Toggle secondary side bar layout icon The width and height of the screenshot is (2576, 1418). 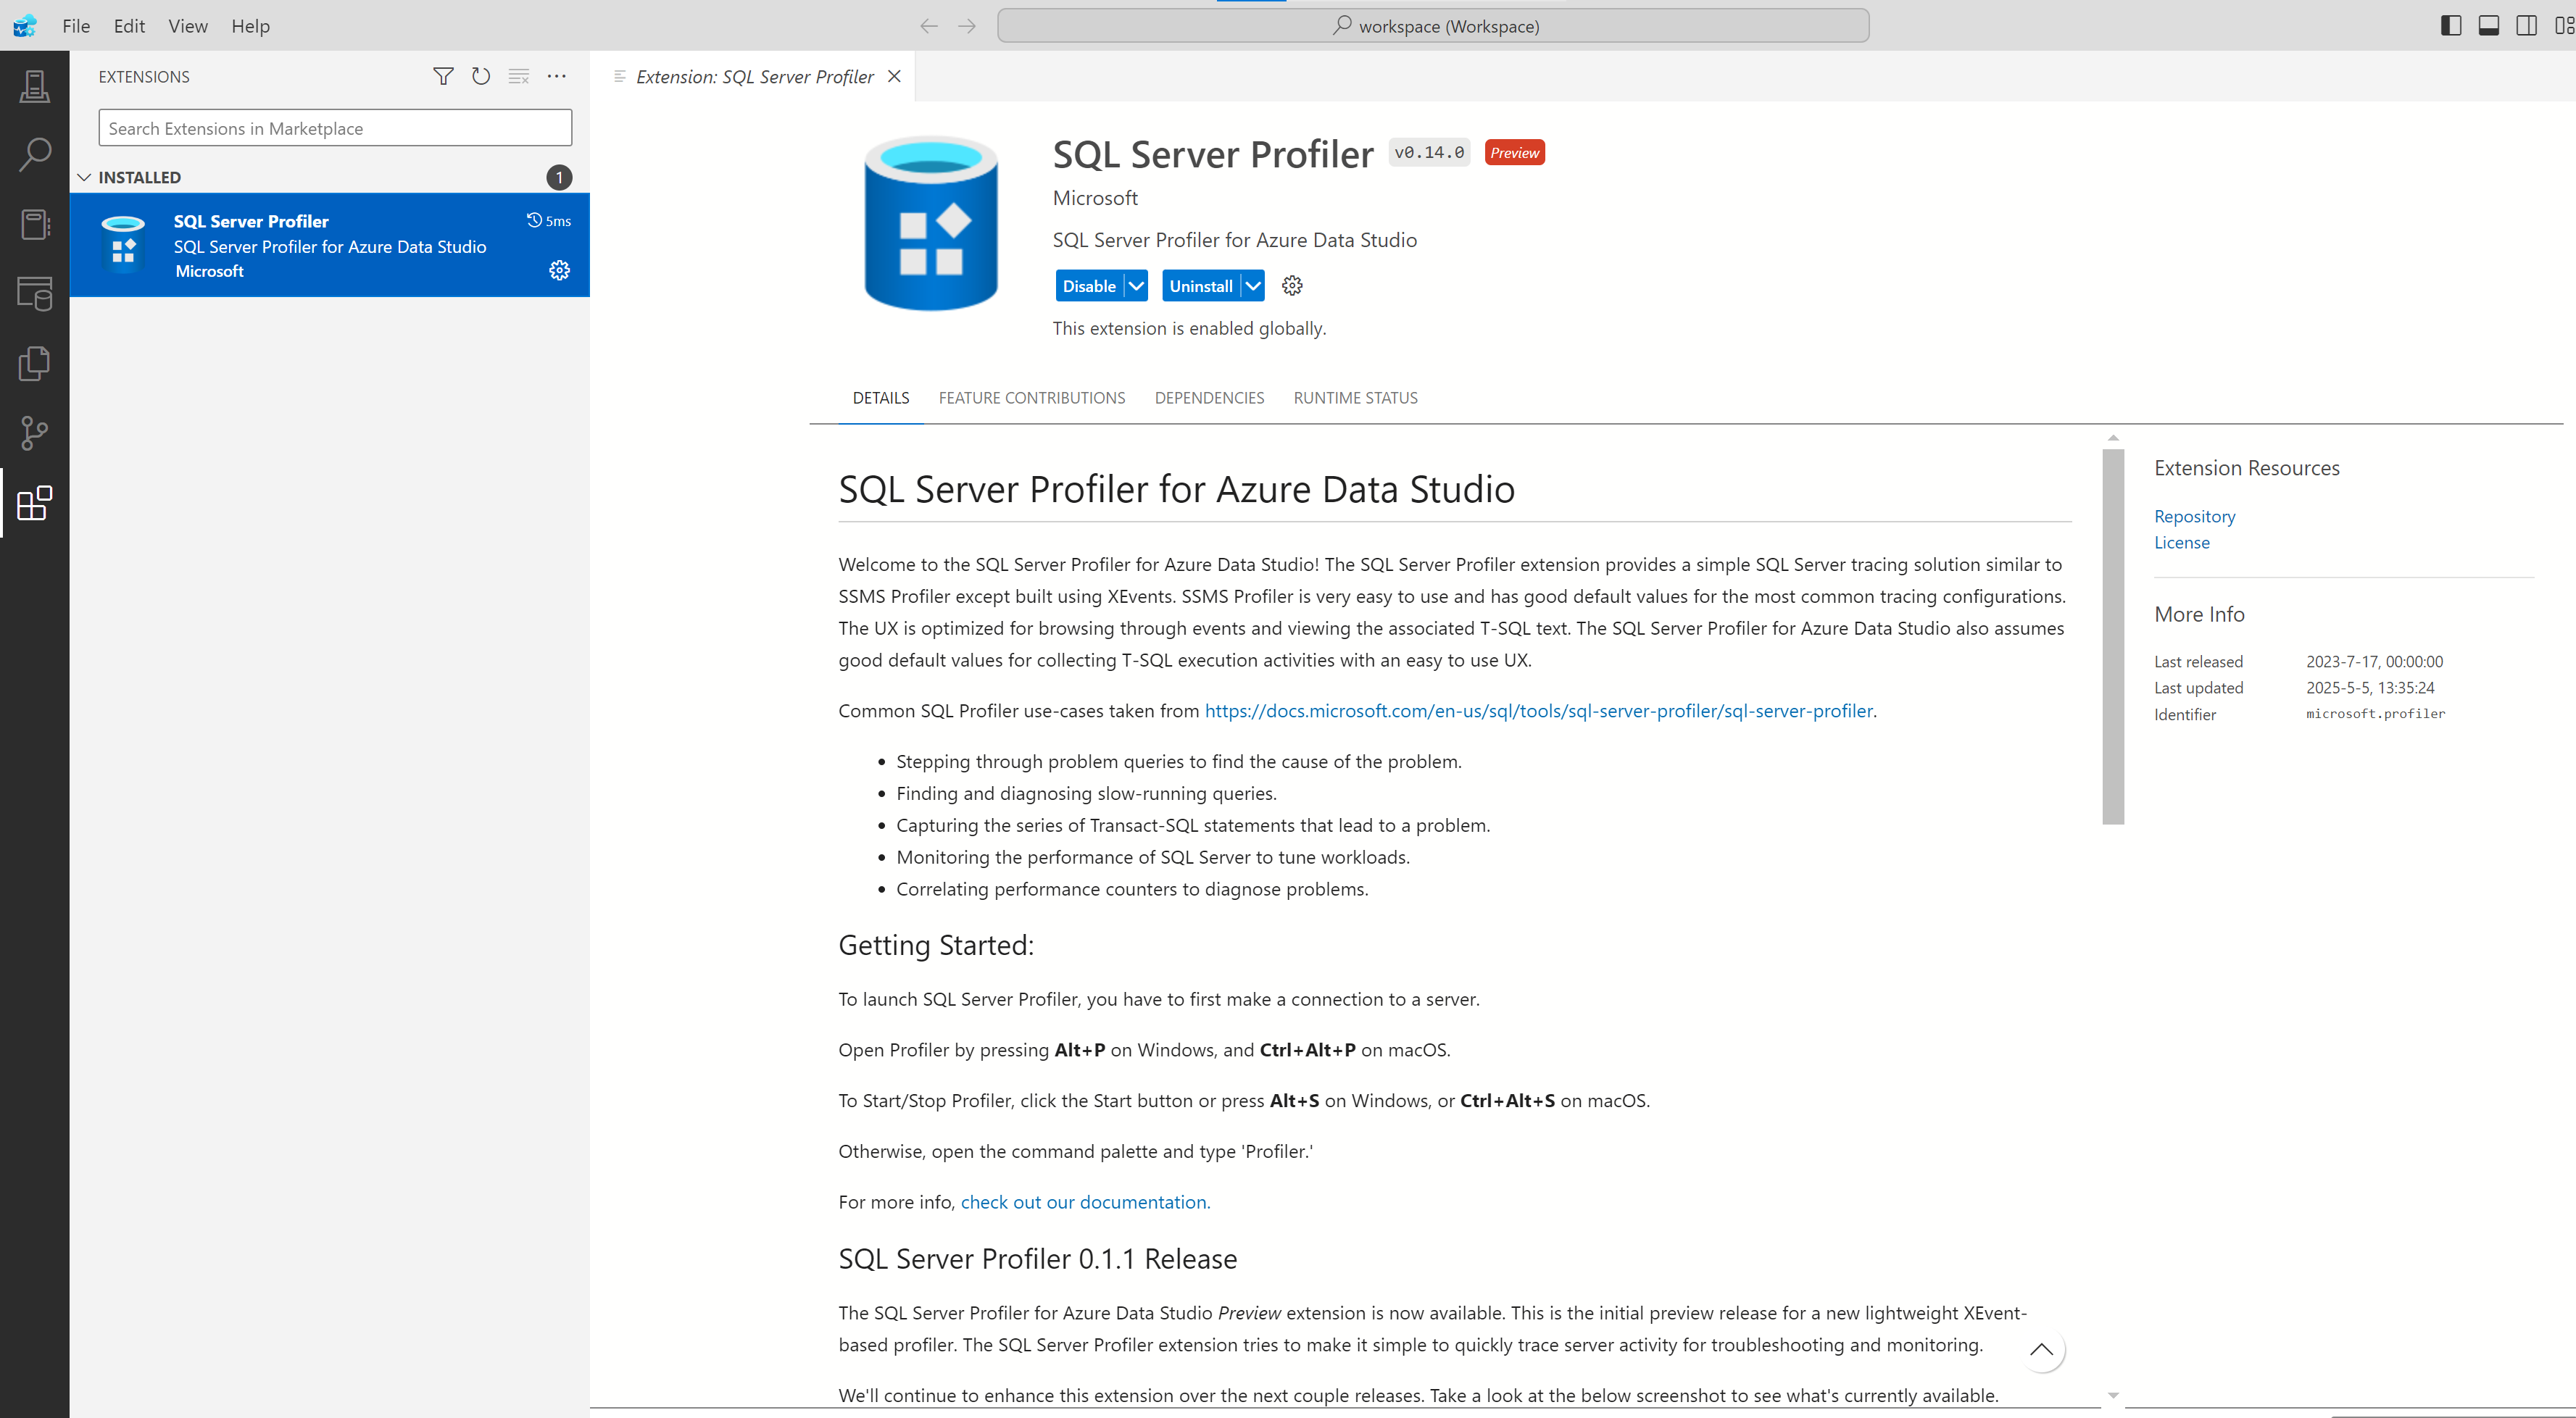click(2527, 26)
